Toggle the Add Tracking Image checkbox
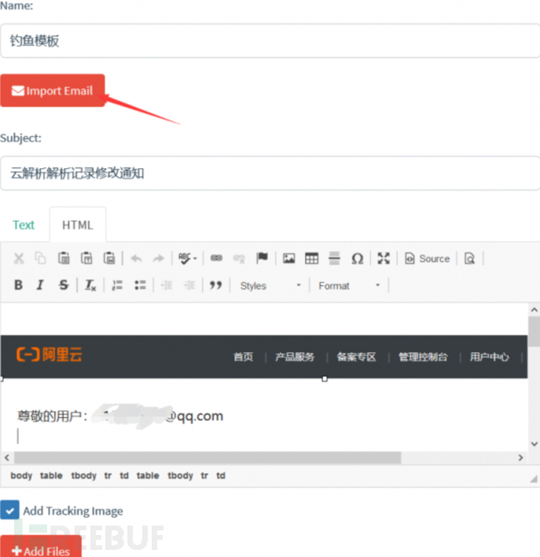 click(9, 511)
